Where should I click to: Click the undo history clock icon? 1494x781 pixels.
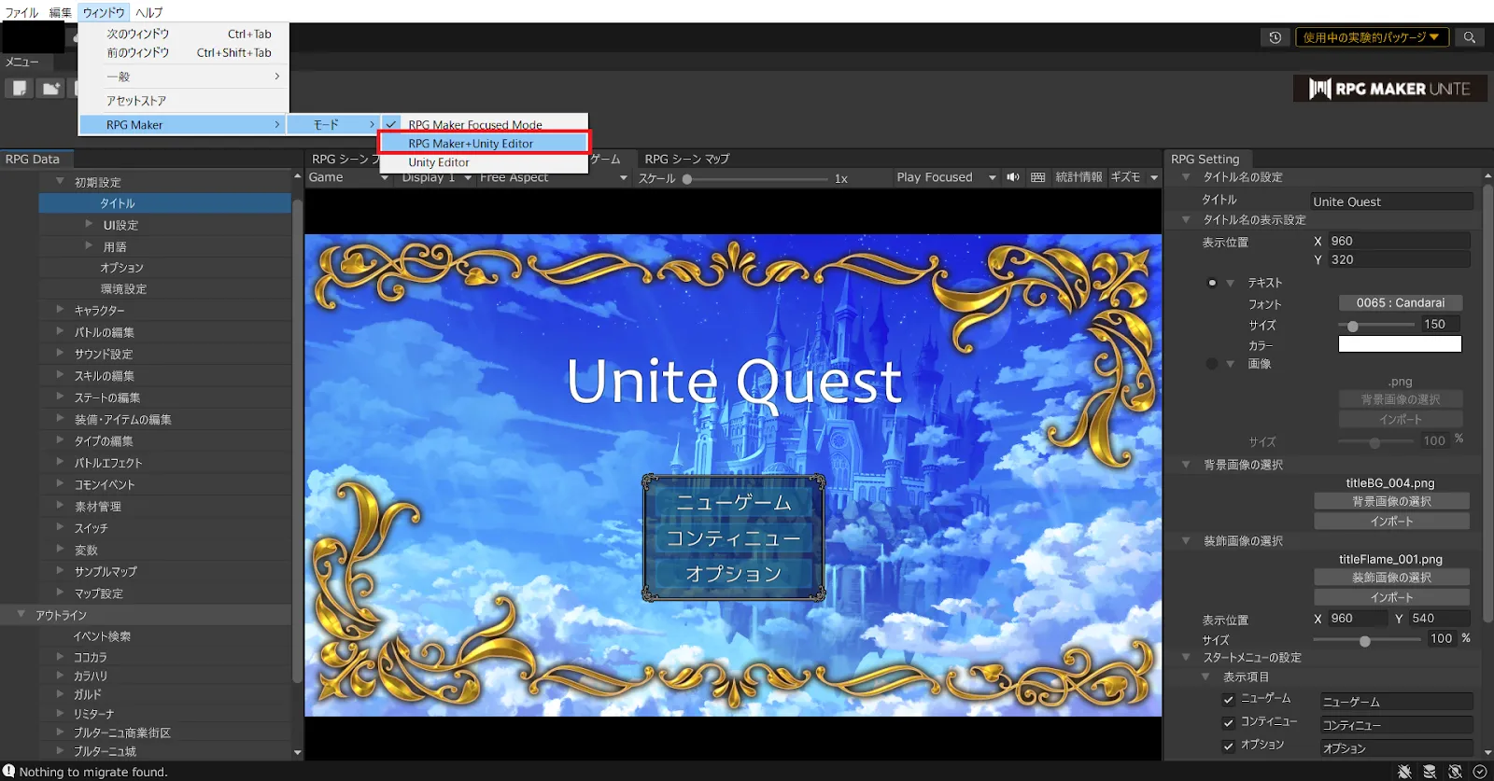tap(1275, 37)
